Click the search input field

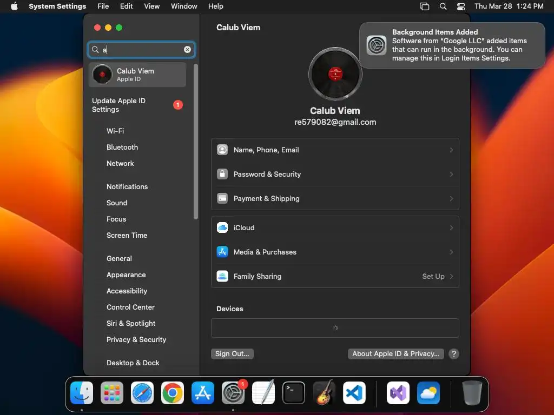[141, 49]
